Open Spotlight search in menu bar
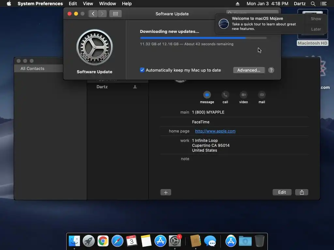 (313, 4)
